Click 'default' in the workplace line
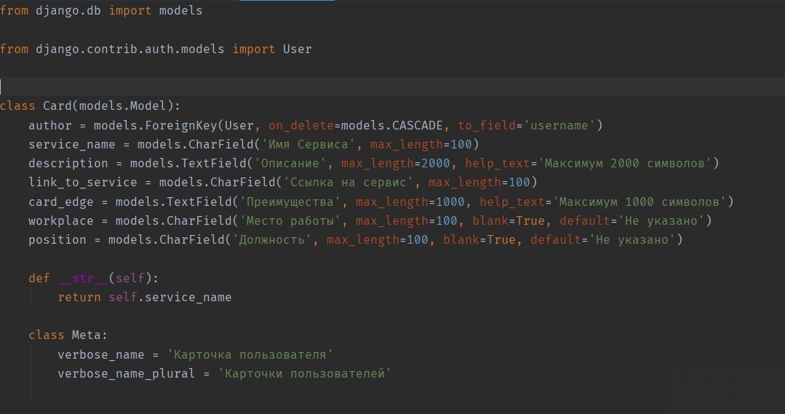785x414 pixels. tap(585, 221)
